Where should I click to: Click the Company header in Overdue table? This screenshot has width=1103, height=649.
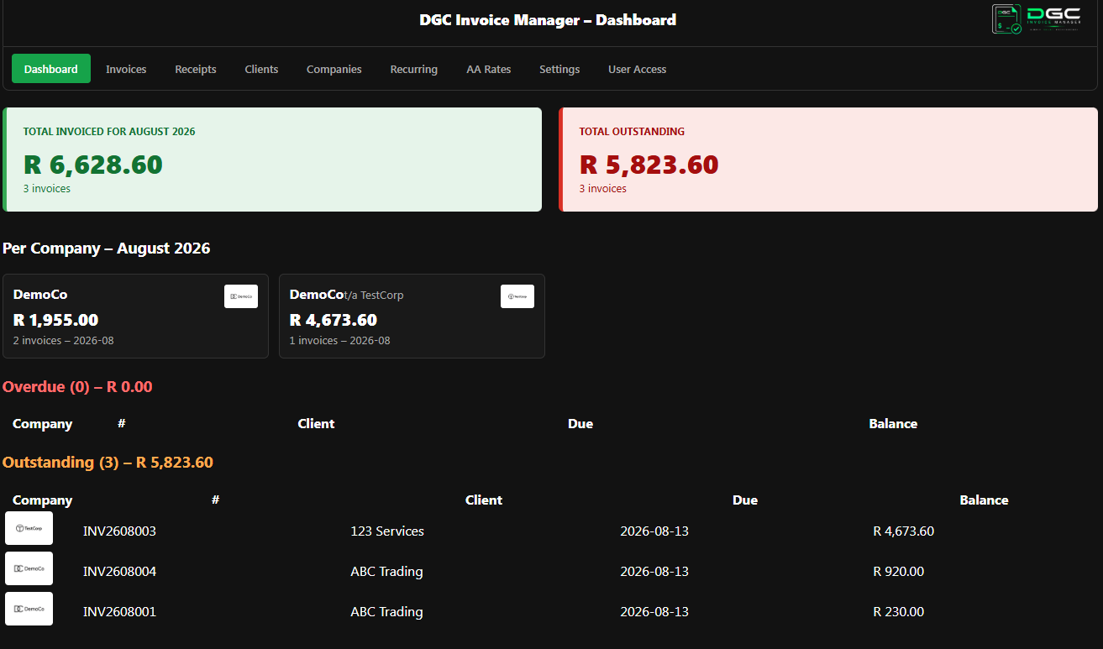pyautogui.click(x=43, y=424)
